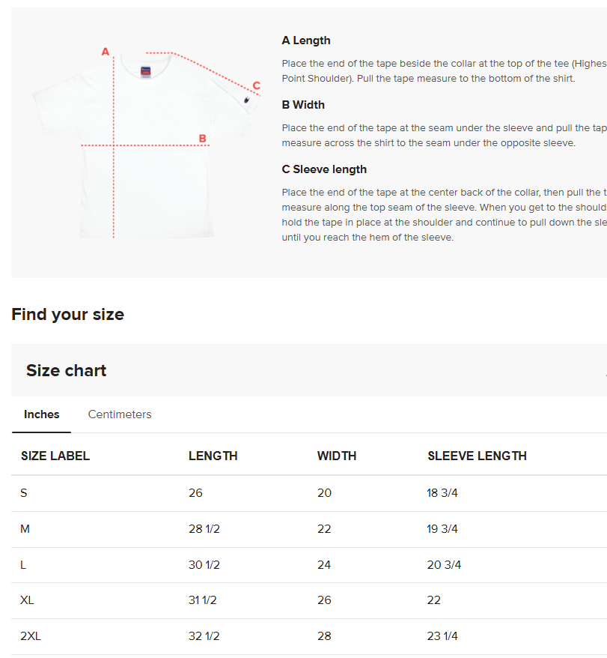Collapse the Size chart section header
Viewport: 607px width, 658px height.
(66, 370)
